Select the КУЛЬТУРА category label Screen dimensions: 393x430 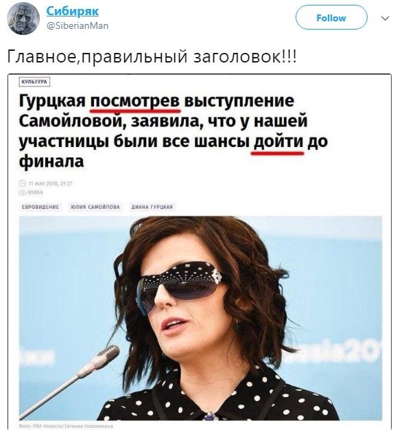(x=34, y=82)
